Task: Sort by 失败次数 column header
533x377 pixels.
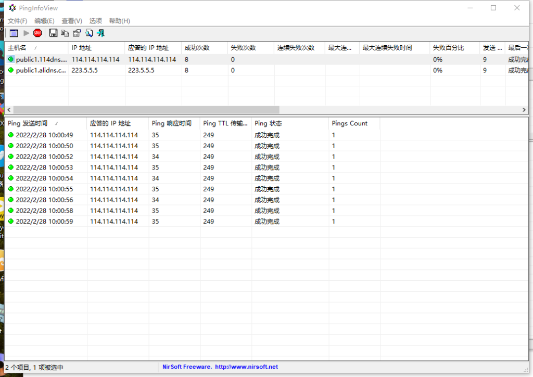Action: (251, 48)
